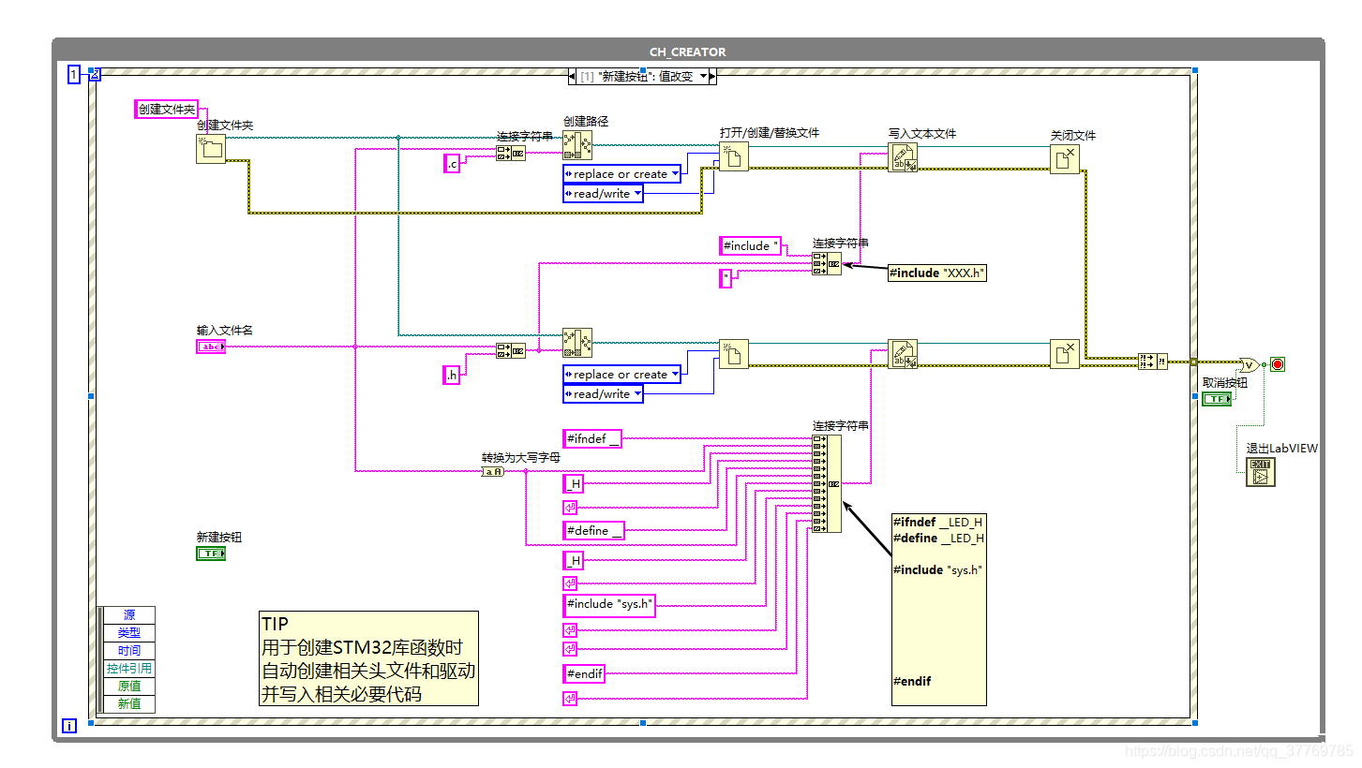Screen dimensions: 1362x768
Task: Click the 打开/创建/替换文件 node on the .c branch
Action: click(734, 156)
